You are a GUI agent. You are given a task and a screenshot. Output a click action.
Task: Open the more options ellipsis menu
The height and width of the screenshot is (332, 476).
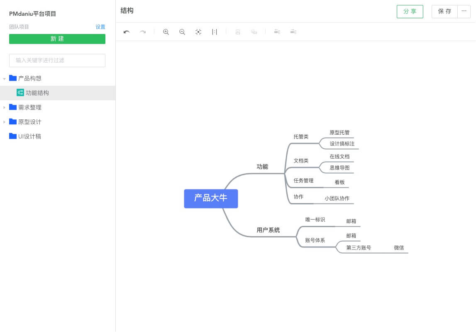464,11
